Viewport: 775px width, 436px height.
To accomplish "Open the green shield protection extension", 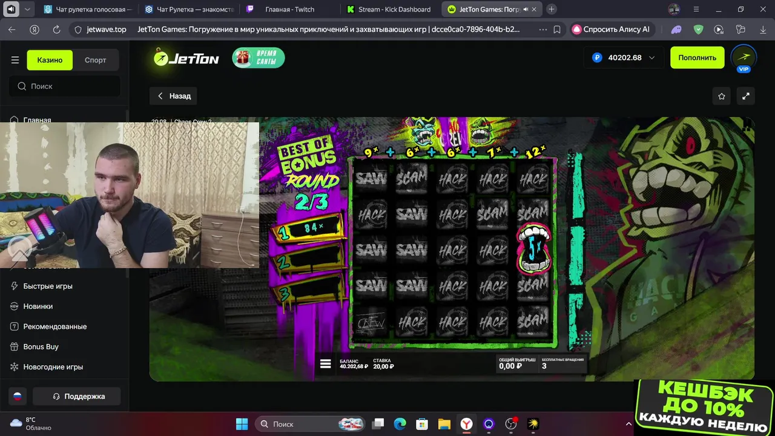I will coord(698,29).
